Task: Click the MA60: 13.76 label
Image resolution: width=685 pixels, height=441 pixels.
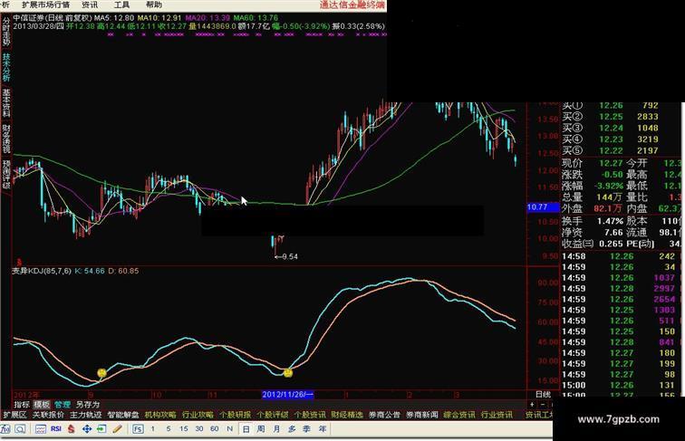Action: [256, 18]
